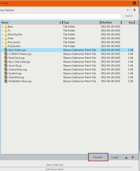Click the Synthol.zyp patch file icon
The width and height of the screenshot is (140, 171).
(x=6, y=73)
